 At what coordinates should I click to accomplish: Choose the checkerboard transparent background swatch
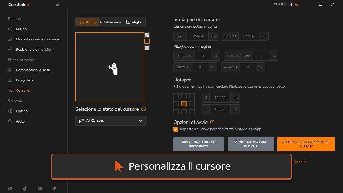147,35
